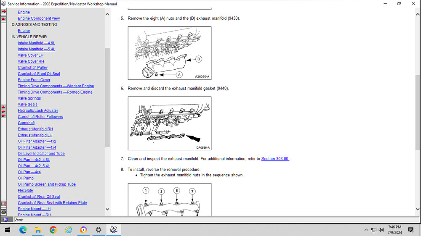This screenshot has height=236, width=421.
Task: Open Oil Pump Screen and Pickup Tube
Action: click(x=47, y=184)
